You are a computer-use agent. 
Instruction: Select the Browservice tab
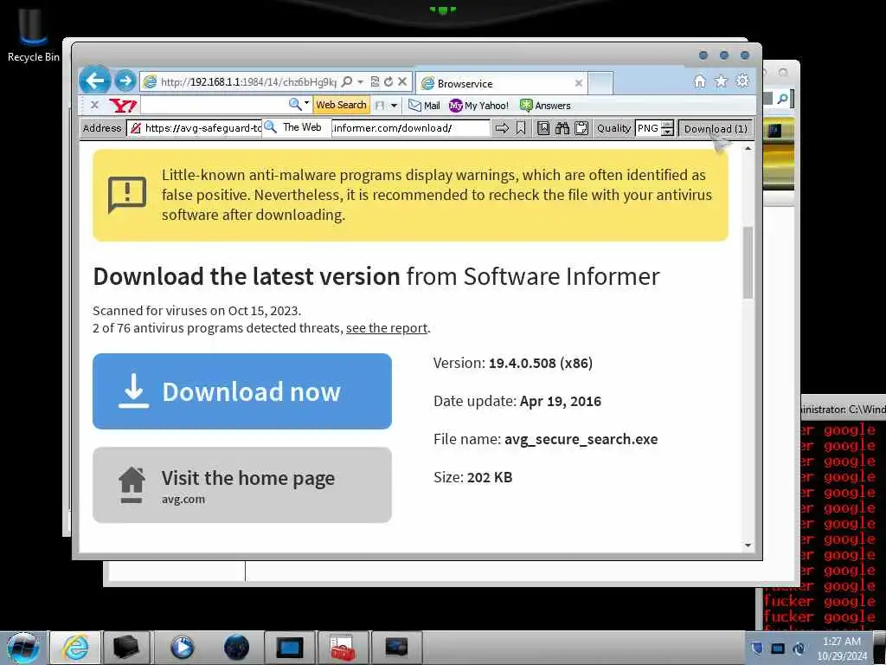pyautogui.click(x=500, y=84)
